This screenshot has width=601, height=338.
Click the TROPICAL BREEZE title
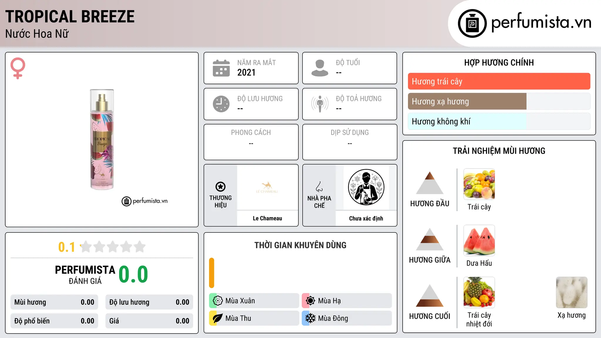70,16
